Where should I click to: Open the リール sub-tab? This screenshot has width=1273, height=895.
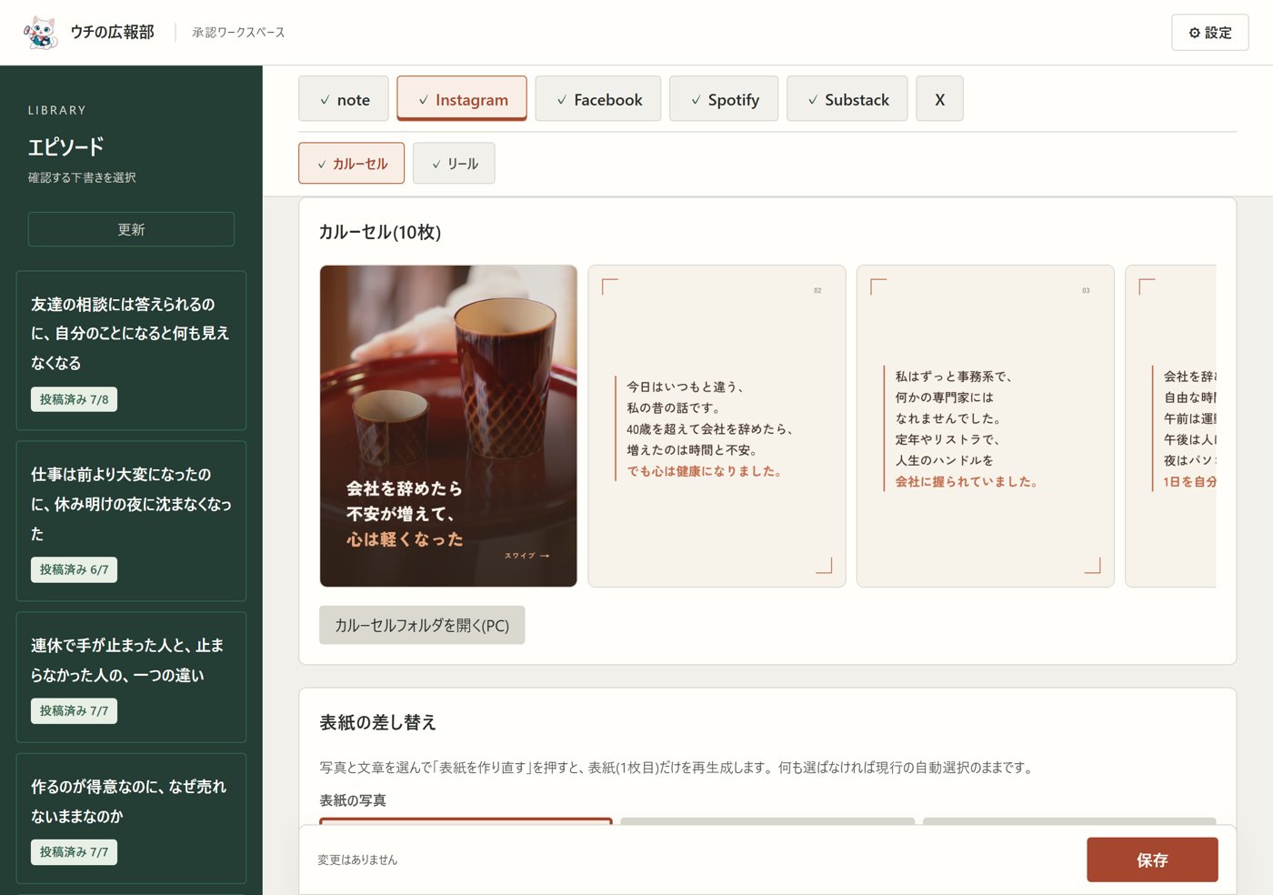pos(454,164)
